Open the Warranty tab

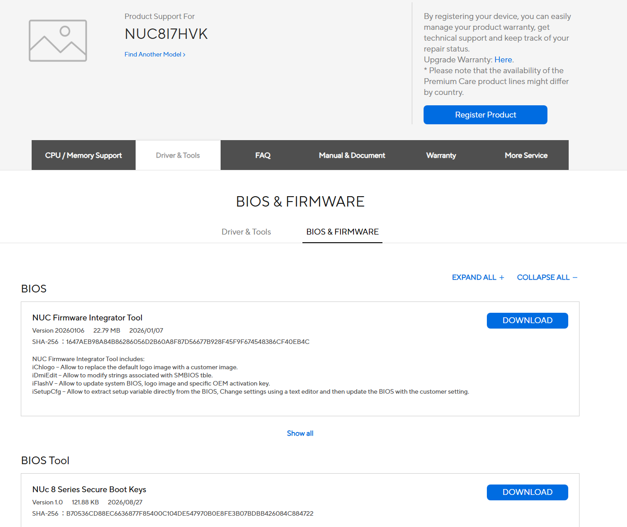(441, 155)
